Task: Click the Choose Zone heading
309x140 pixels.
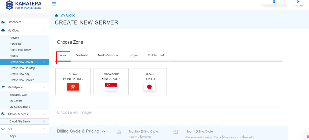Action: [70, 42]
